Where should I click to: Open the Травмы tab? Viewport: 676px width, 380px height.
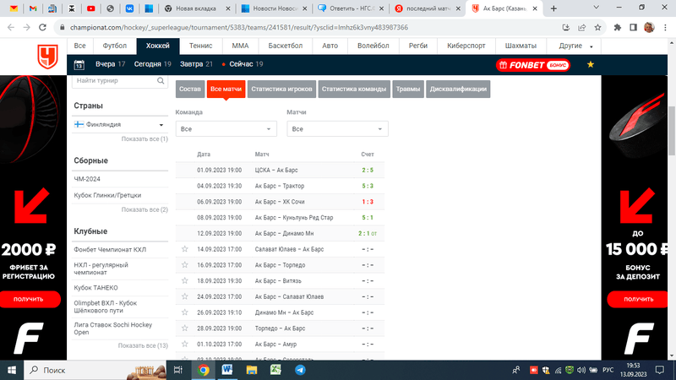tap(408, 89)
